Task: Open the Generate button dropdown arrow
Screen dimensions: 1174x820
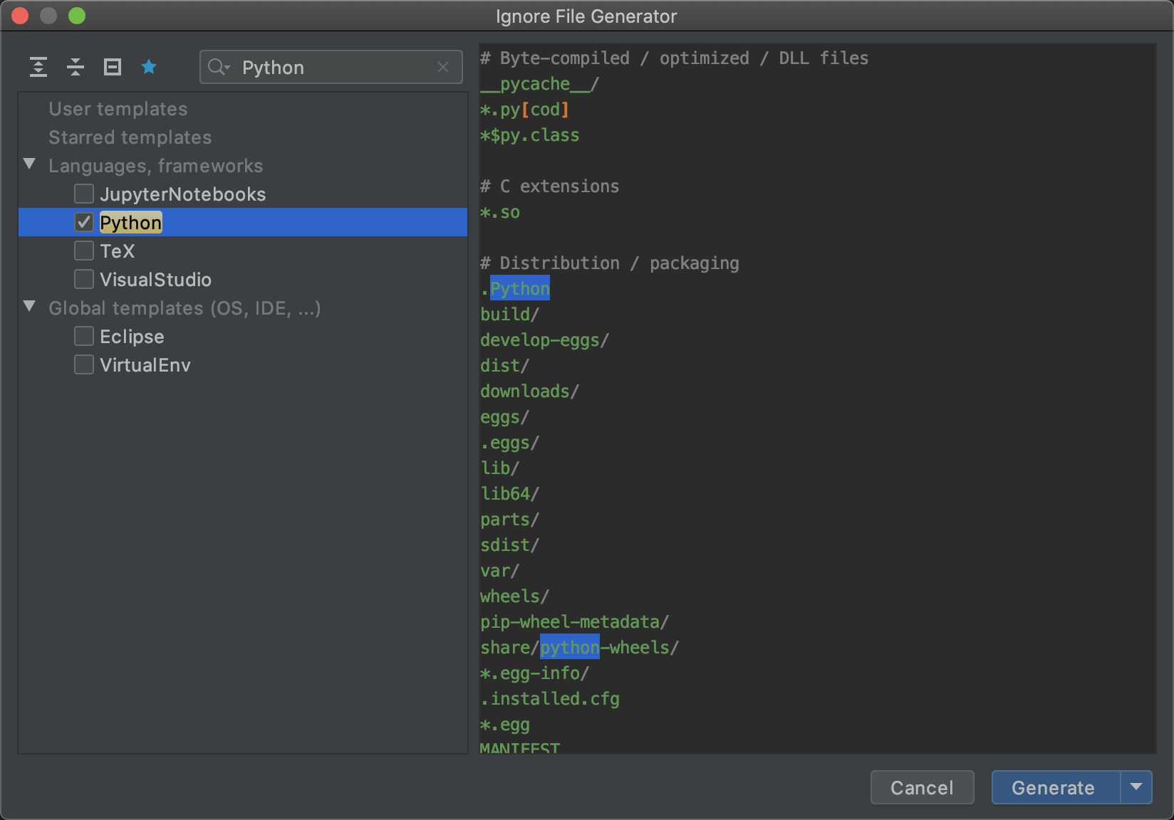Action: pyautogui.click(x=1136, y=787)
